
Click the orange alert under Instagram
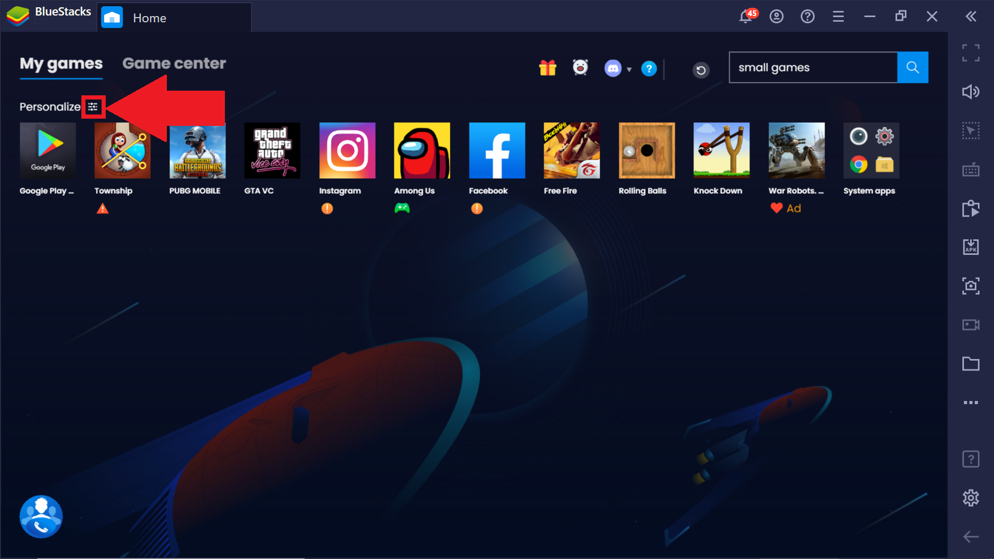pos(327,208)
